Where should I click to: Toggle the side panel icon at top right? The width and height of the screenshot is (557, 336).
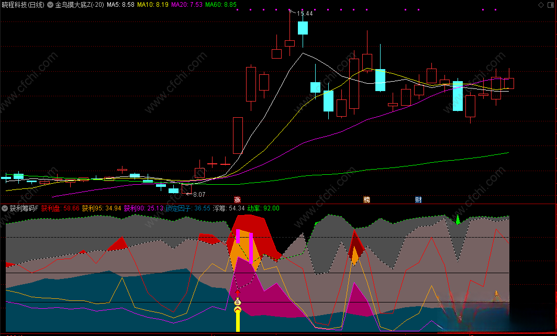[x=551, y=5]
